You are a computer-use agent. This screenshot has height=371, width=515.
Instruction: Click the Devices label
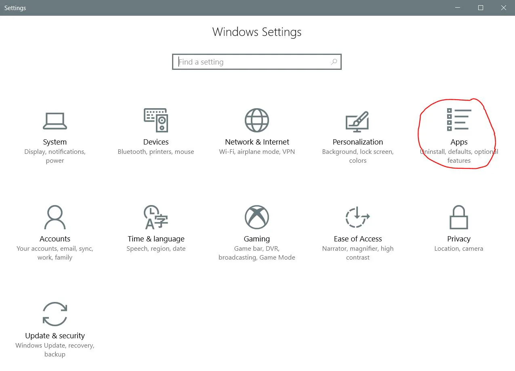pos(156,142)
